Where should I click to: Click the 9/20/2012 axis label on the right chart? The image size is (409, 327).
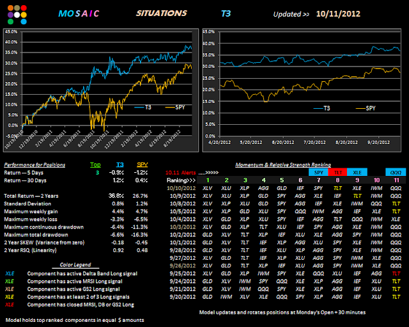click(x=378, y=142)
